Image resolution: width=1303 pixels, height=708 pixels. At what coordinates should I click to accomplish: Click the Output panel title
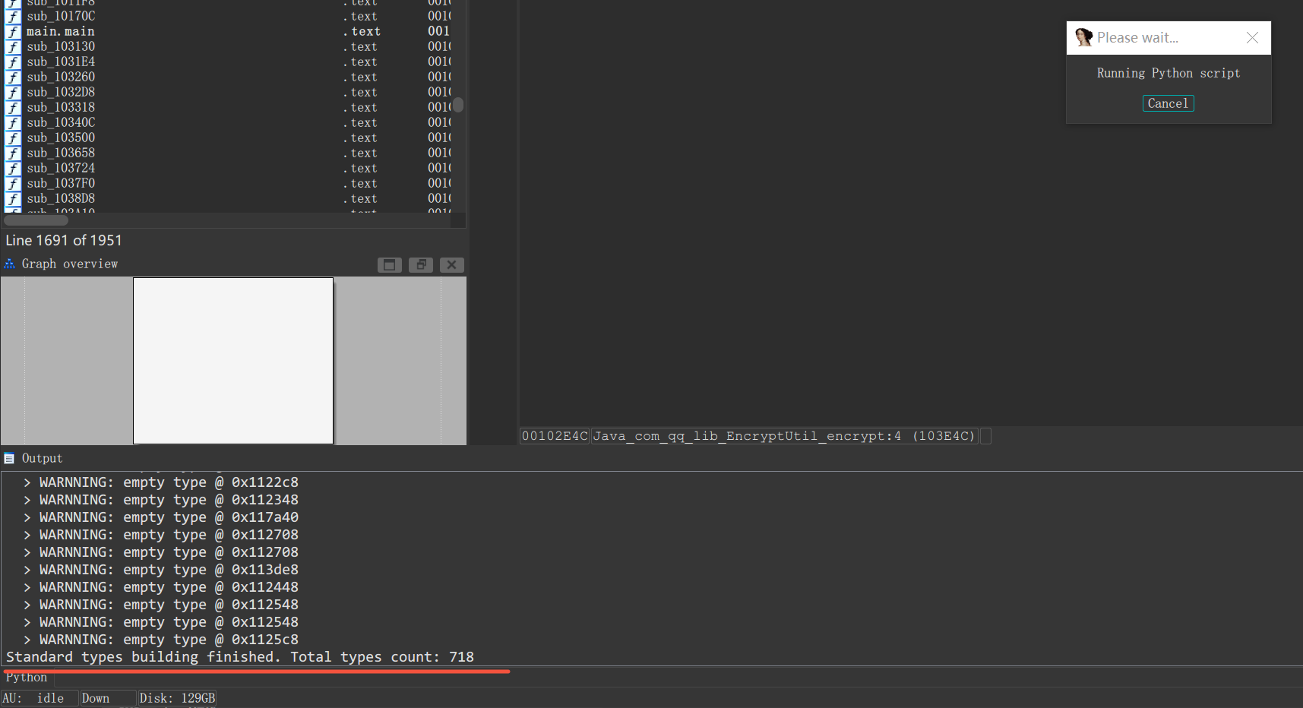[x=42, y=458]
